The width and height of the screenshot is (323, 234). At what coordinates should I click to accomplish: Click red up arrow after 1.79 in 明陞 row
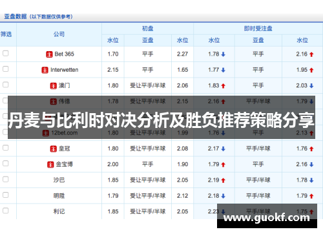311,196
